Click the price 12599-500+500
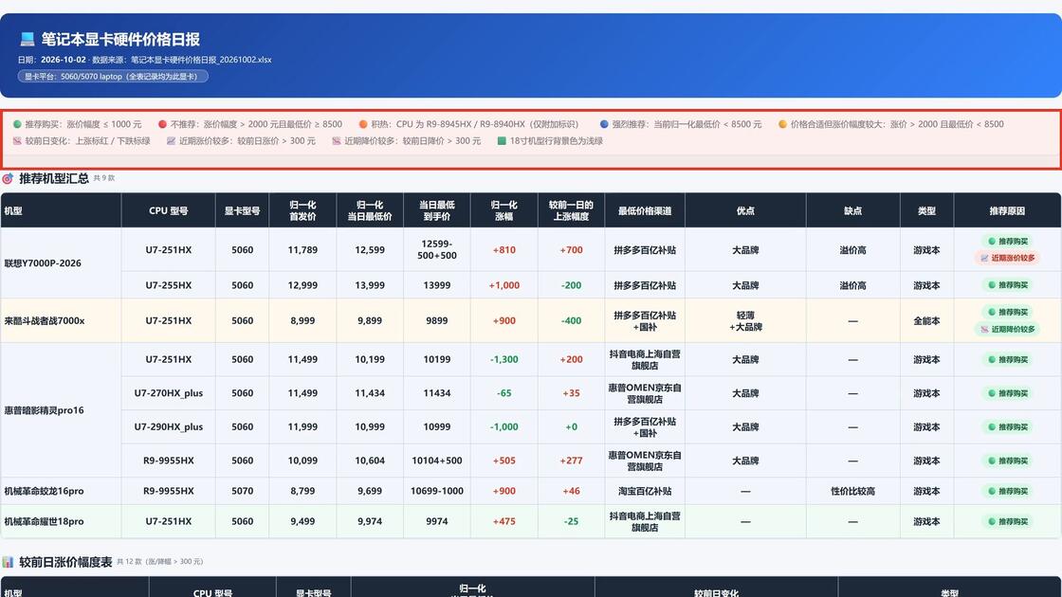 tap(437, 250)
